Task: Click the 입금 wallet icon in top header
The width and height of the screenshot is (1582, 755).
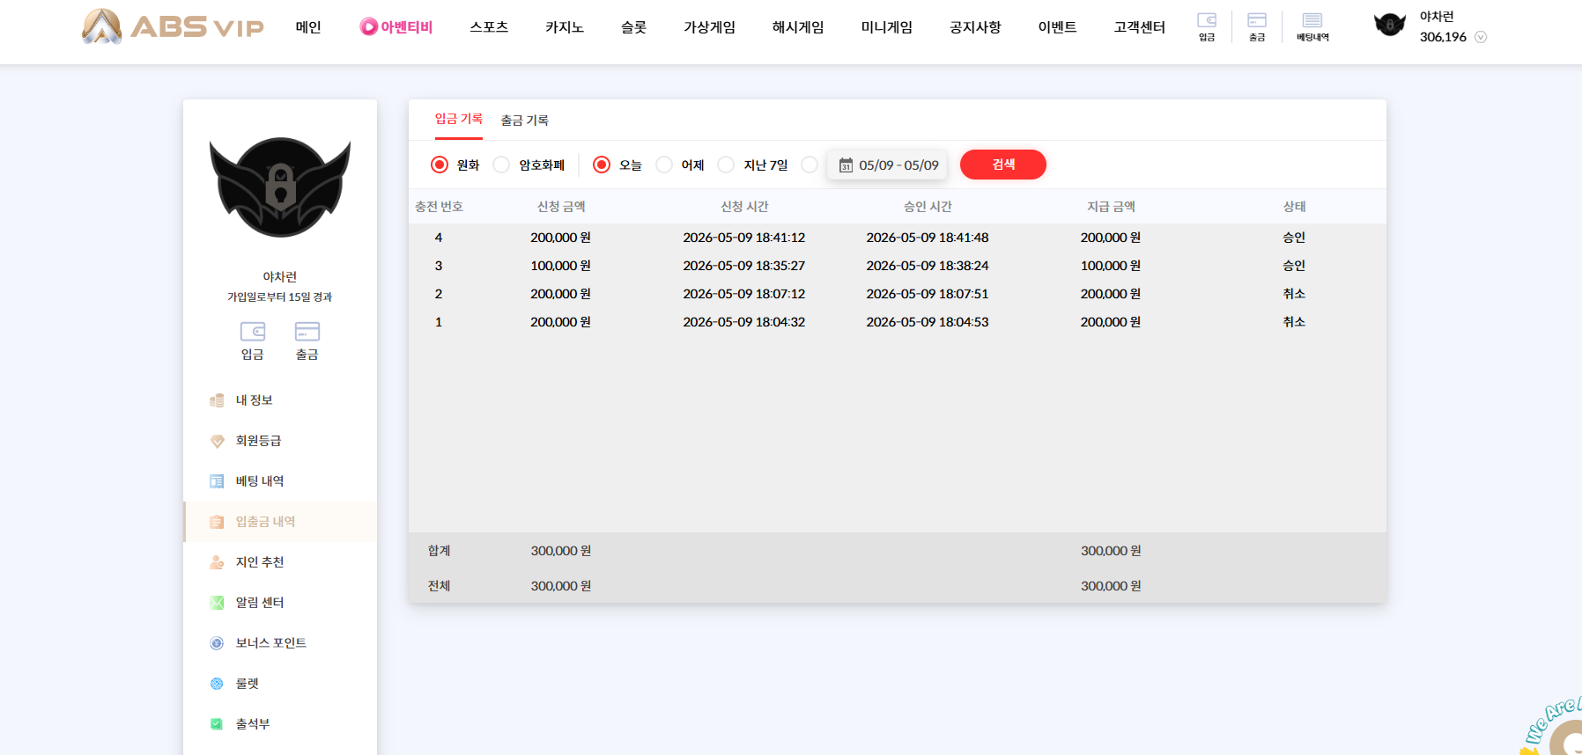Action: (x=1207, y=26)
